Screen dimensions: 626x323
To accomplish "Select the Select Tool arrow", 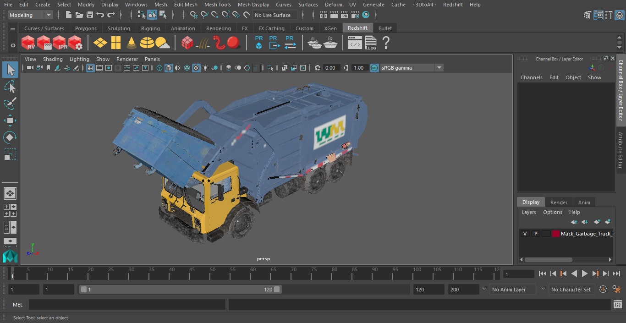I will (10, 70).
